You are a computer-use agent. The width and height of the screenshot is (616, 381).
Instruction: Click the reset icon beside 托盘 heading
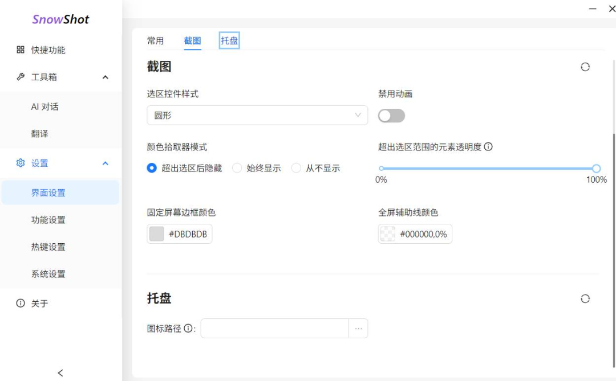click(x=585, y=298)
